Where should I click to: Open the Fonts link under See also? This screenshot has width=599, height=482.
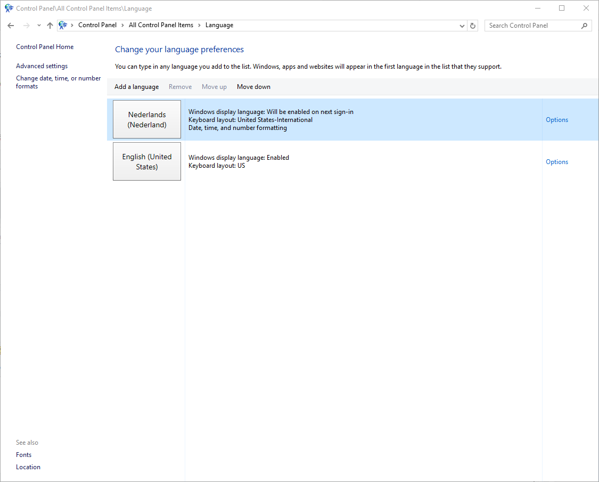(24, 455)
